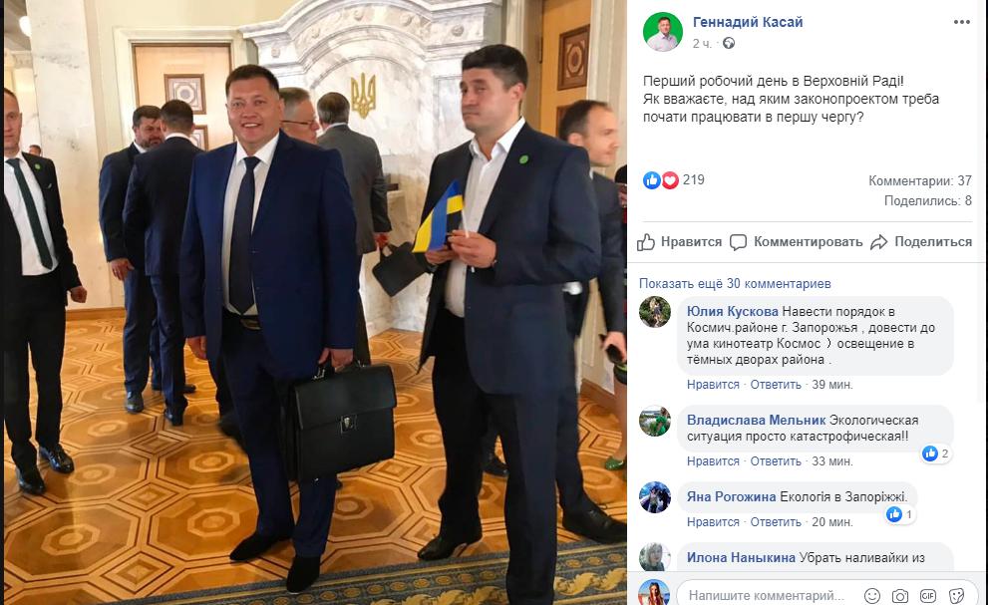Reply to Владислава Мельник's comment
This screenshot has height=605, width=988.
pos(775,461)
